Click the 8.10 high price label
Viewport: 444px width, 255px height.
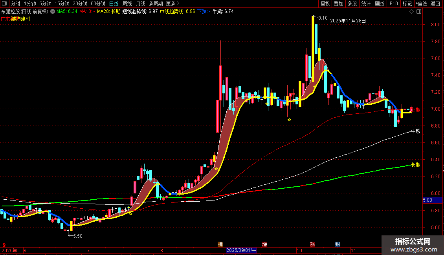tap(323, 18)
